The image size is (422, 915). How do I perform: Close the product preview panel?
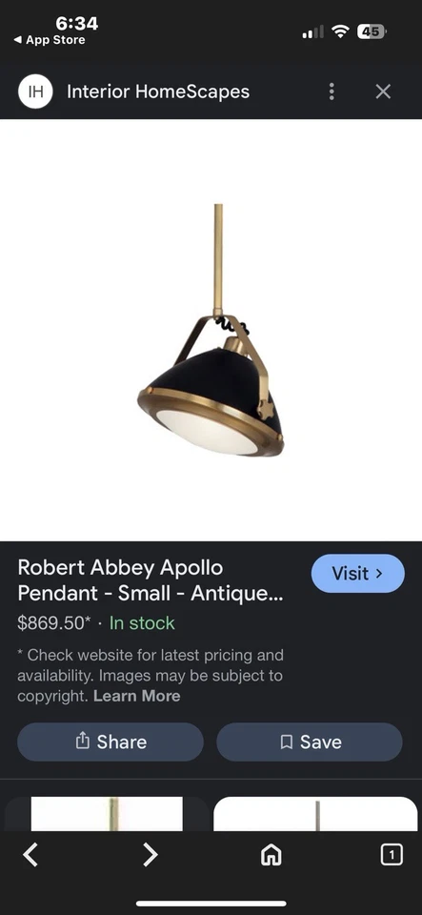(383, 91)
